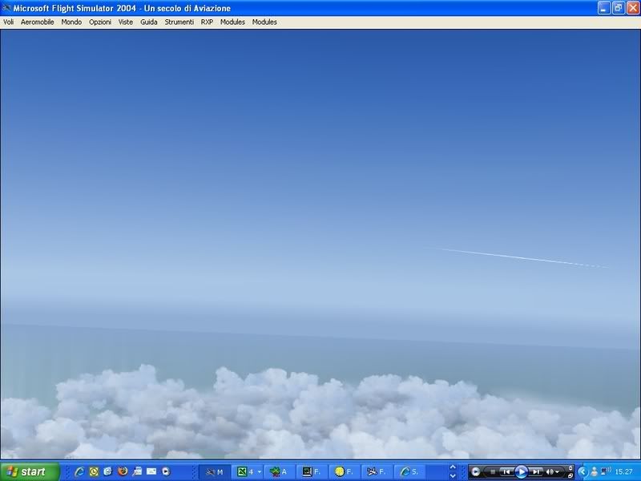The width and height of the screenshot is (641, 481).
Task: Show hidden tray icons with the round arrow
Action: 583,472
